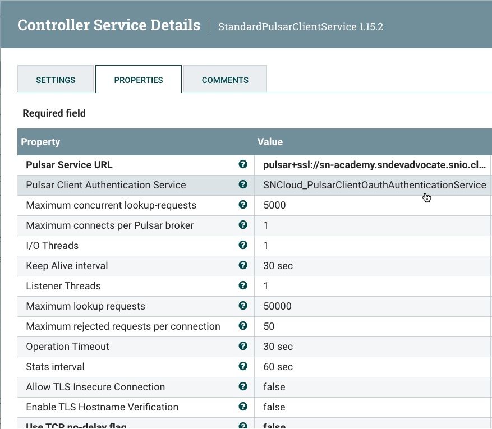Select the PROPERTIES tab
The width and height of the screenshot is (492, 429).
point(139,79)
